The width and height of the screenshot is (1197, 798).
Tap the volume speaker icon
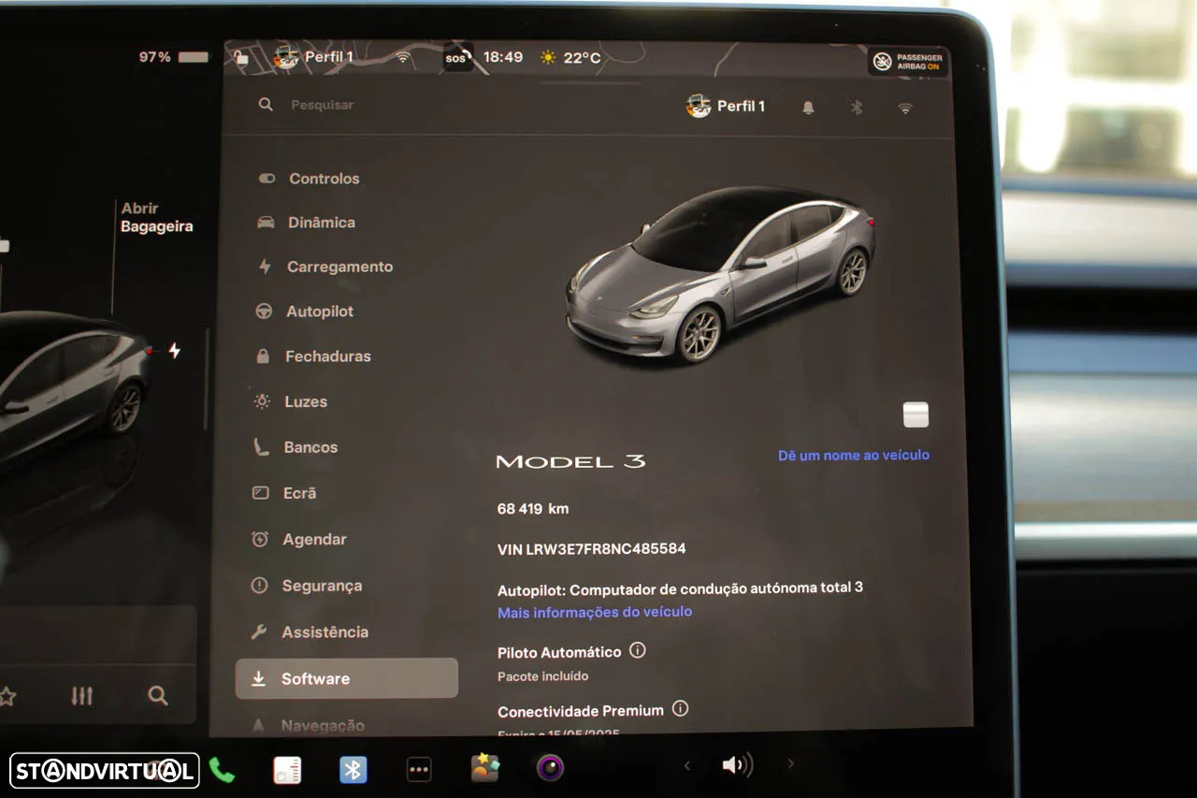coord(737,765)
